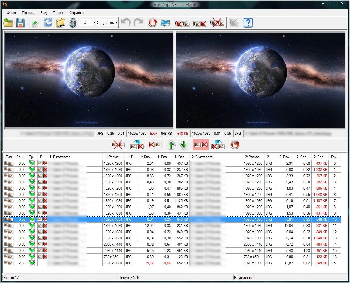This screenshot has height=283, width=350.
Task: Click the type icon of the 2,38 difference row
Action: 9,263
